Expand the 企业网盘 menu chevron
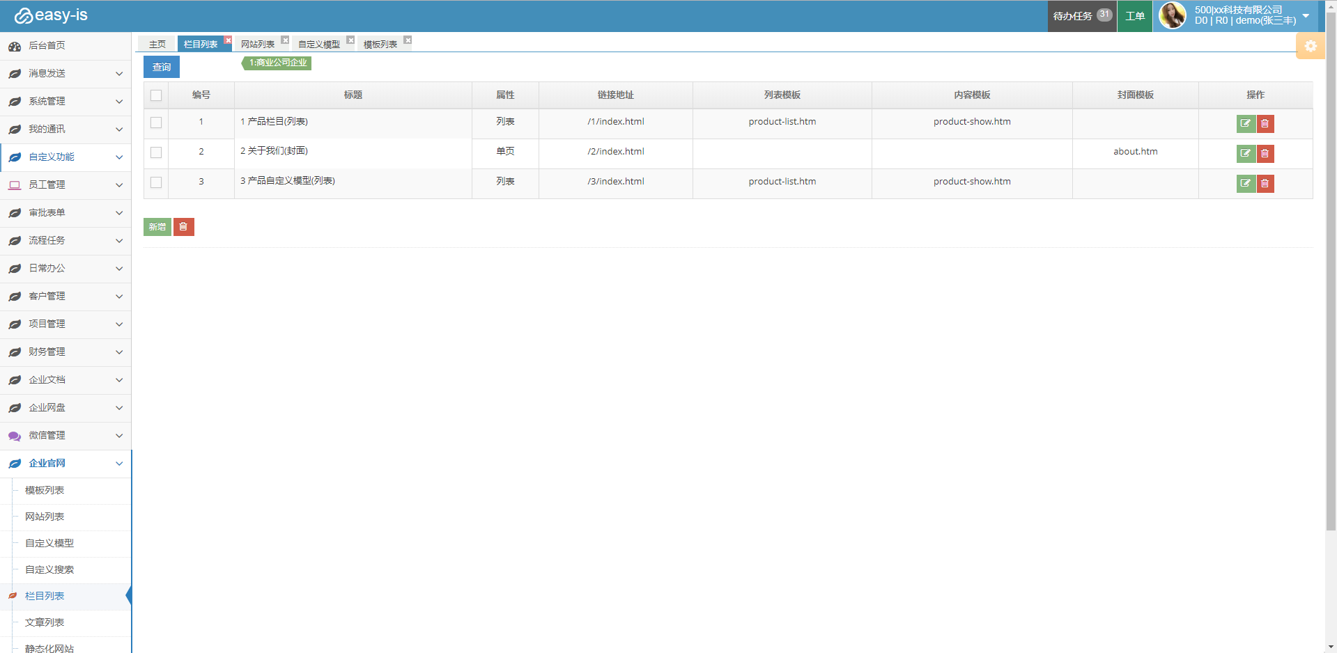 [119, 408]
